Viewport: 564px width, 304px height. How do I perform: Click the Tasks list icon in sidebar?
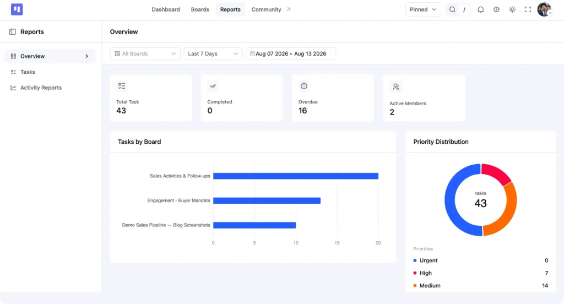click(13, 72)
